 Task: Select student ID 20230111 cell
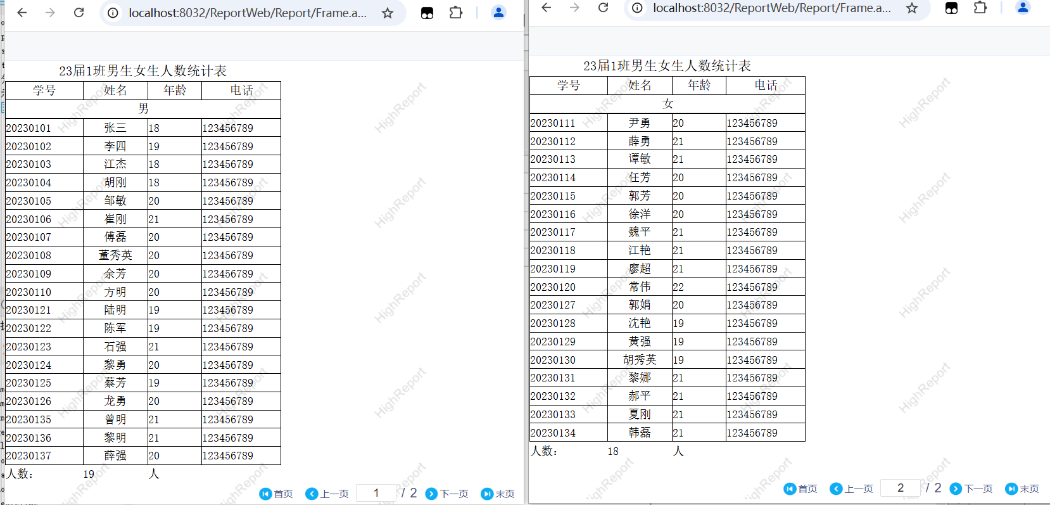point(569,123)
